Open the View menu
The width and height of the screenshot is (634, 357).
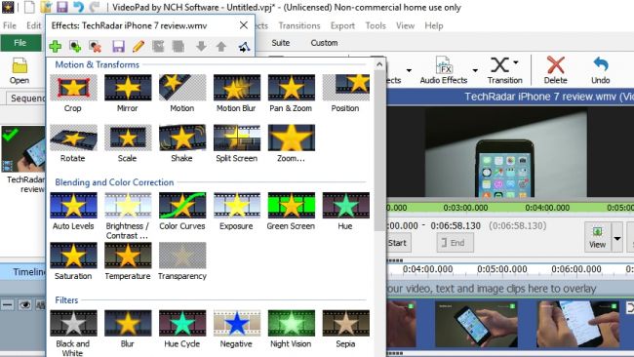(405, 26)
